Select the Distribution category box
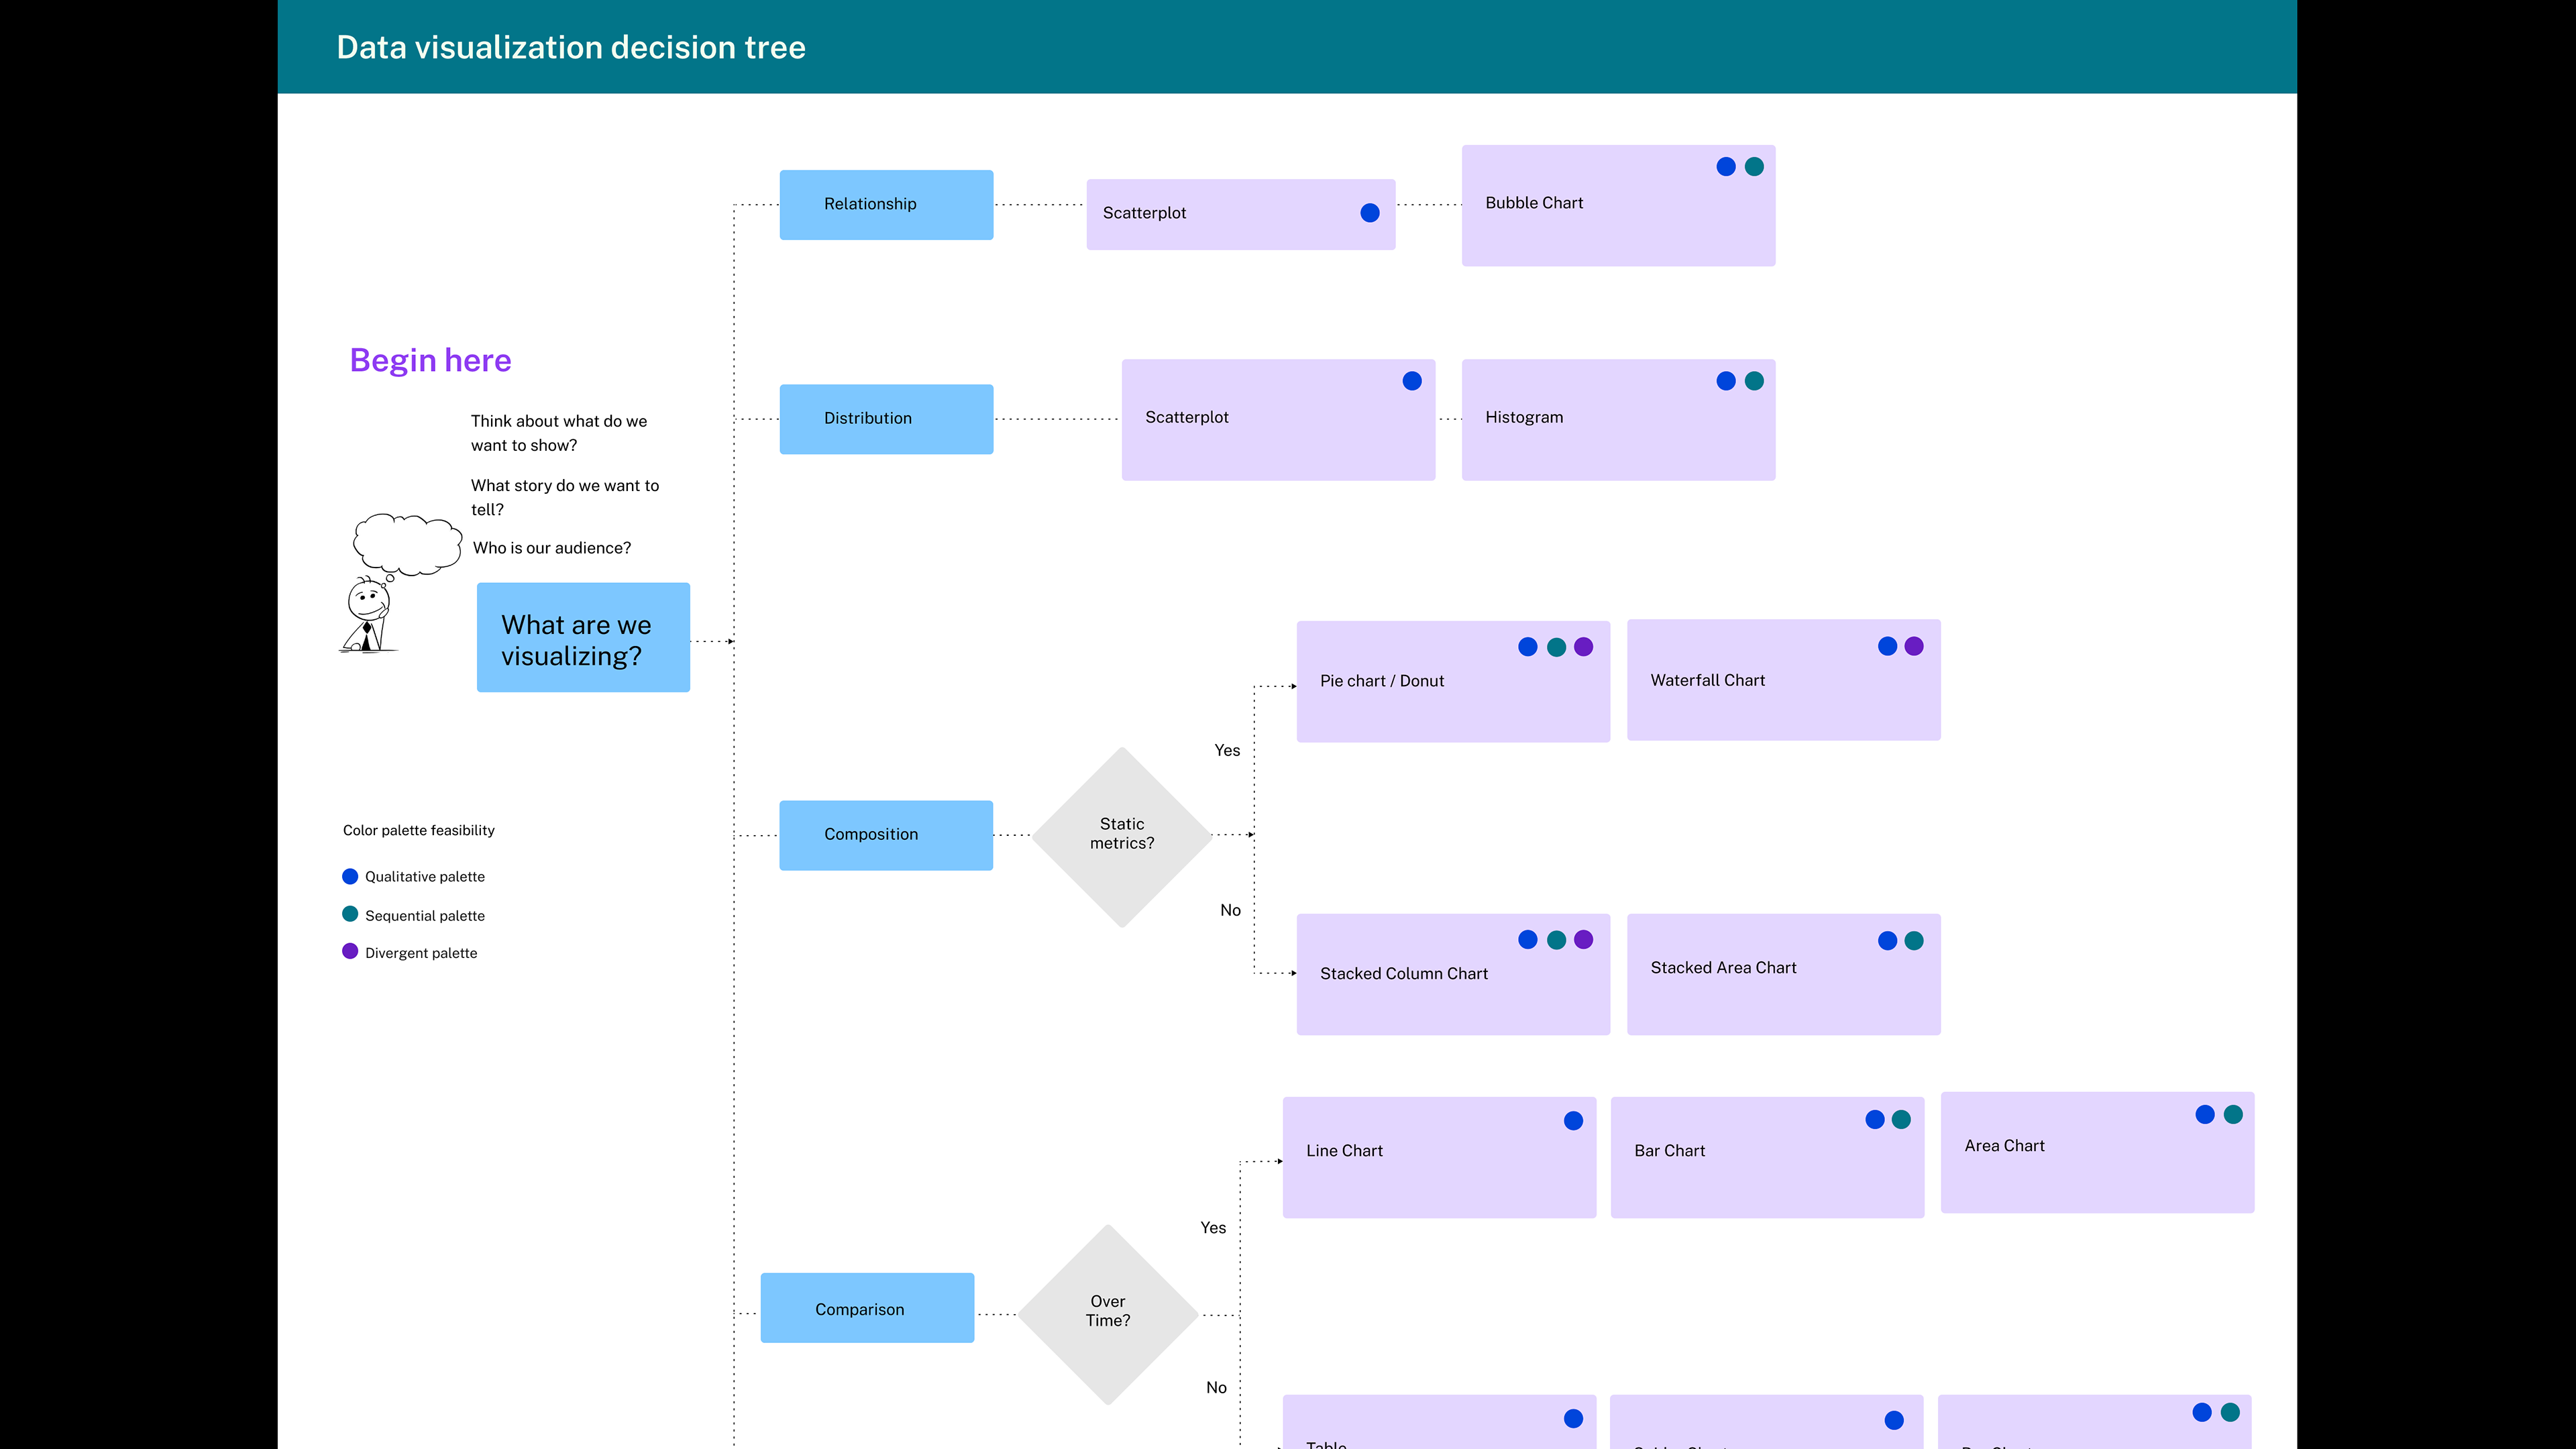 click(x=886, y=418)
